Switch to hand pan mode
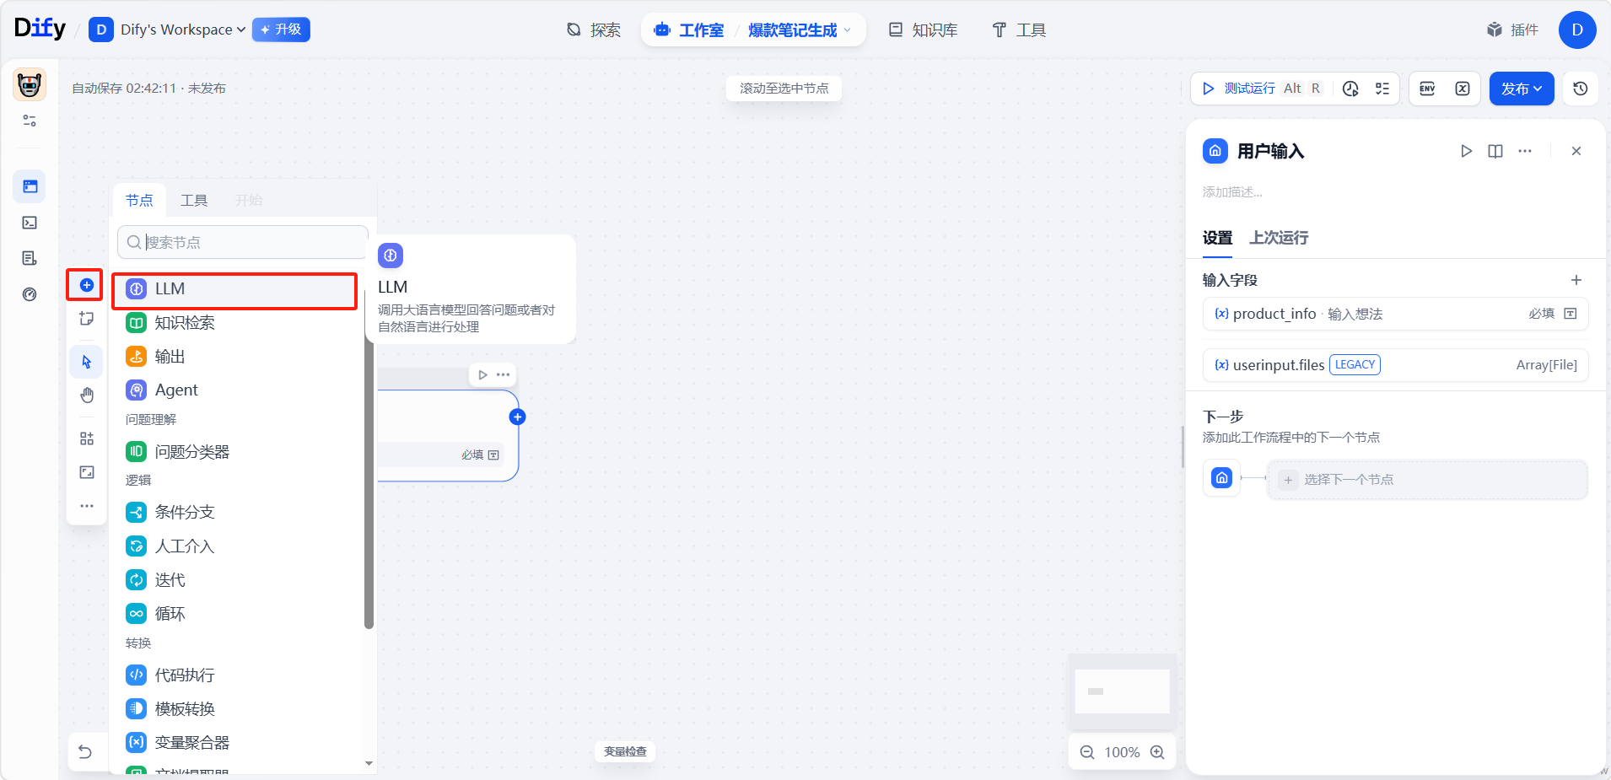This screenshot has height=780, width=1611. 86,395
